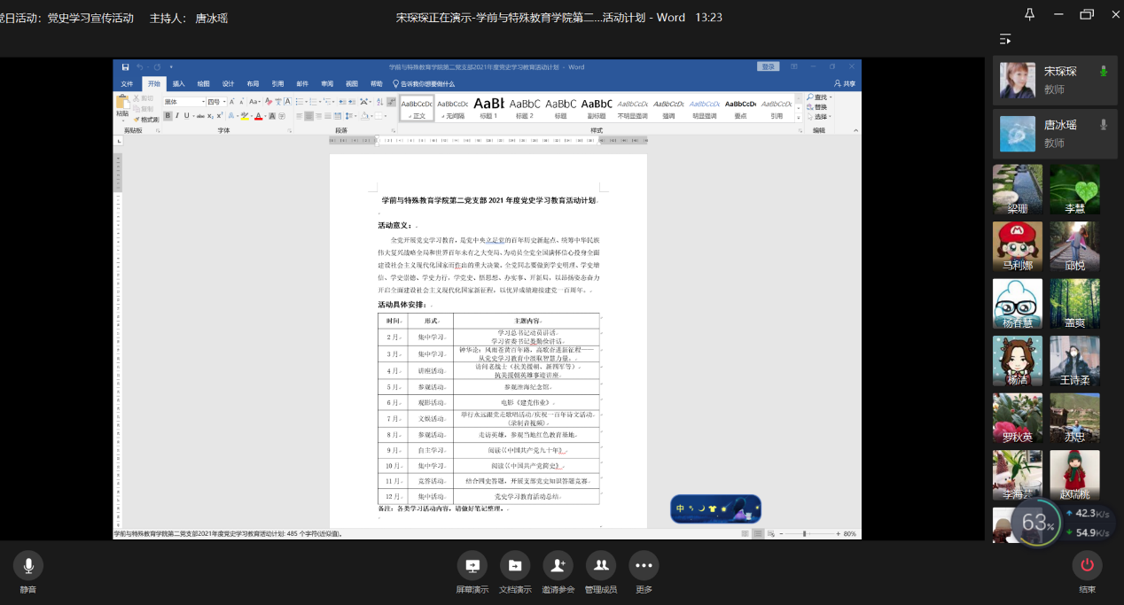Start screen sharing via 屏幕演示
The image size is (1124, 605).
(x=472, y=566)
